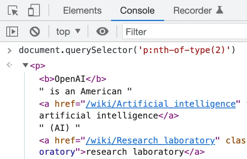Screen dimensions: 247x159
Task: Show the console sidebar panel
Action: (12, 32)
